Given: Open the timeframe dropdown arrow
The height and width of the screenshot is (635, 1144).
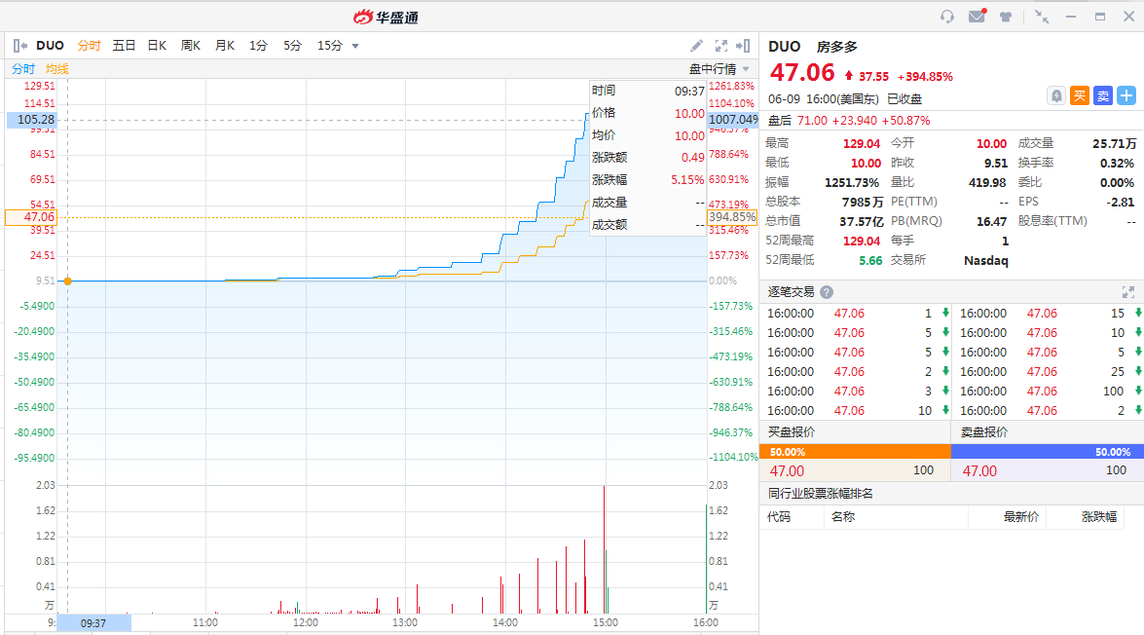Looking at the screenshot, I should [355, 46].
